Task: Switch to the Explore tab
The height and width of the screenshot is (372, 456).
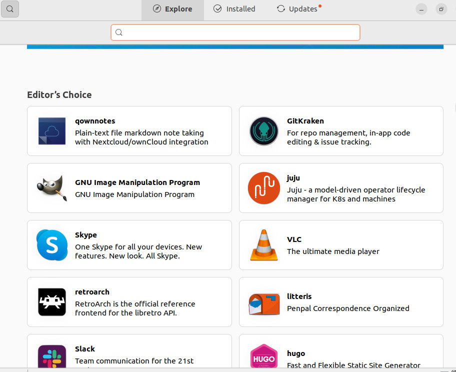Action: pos(172,9)
